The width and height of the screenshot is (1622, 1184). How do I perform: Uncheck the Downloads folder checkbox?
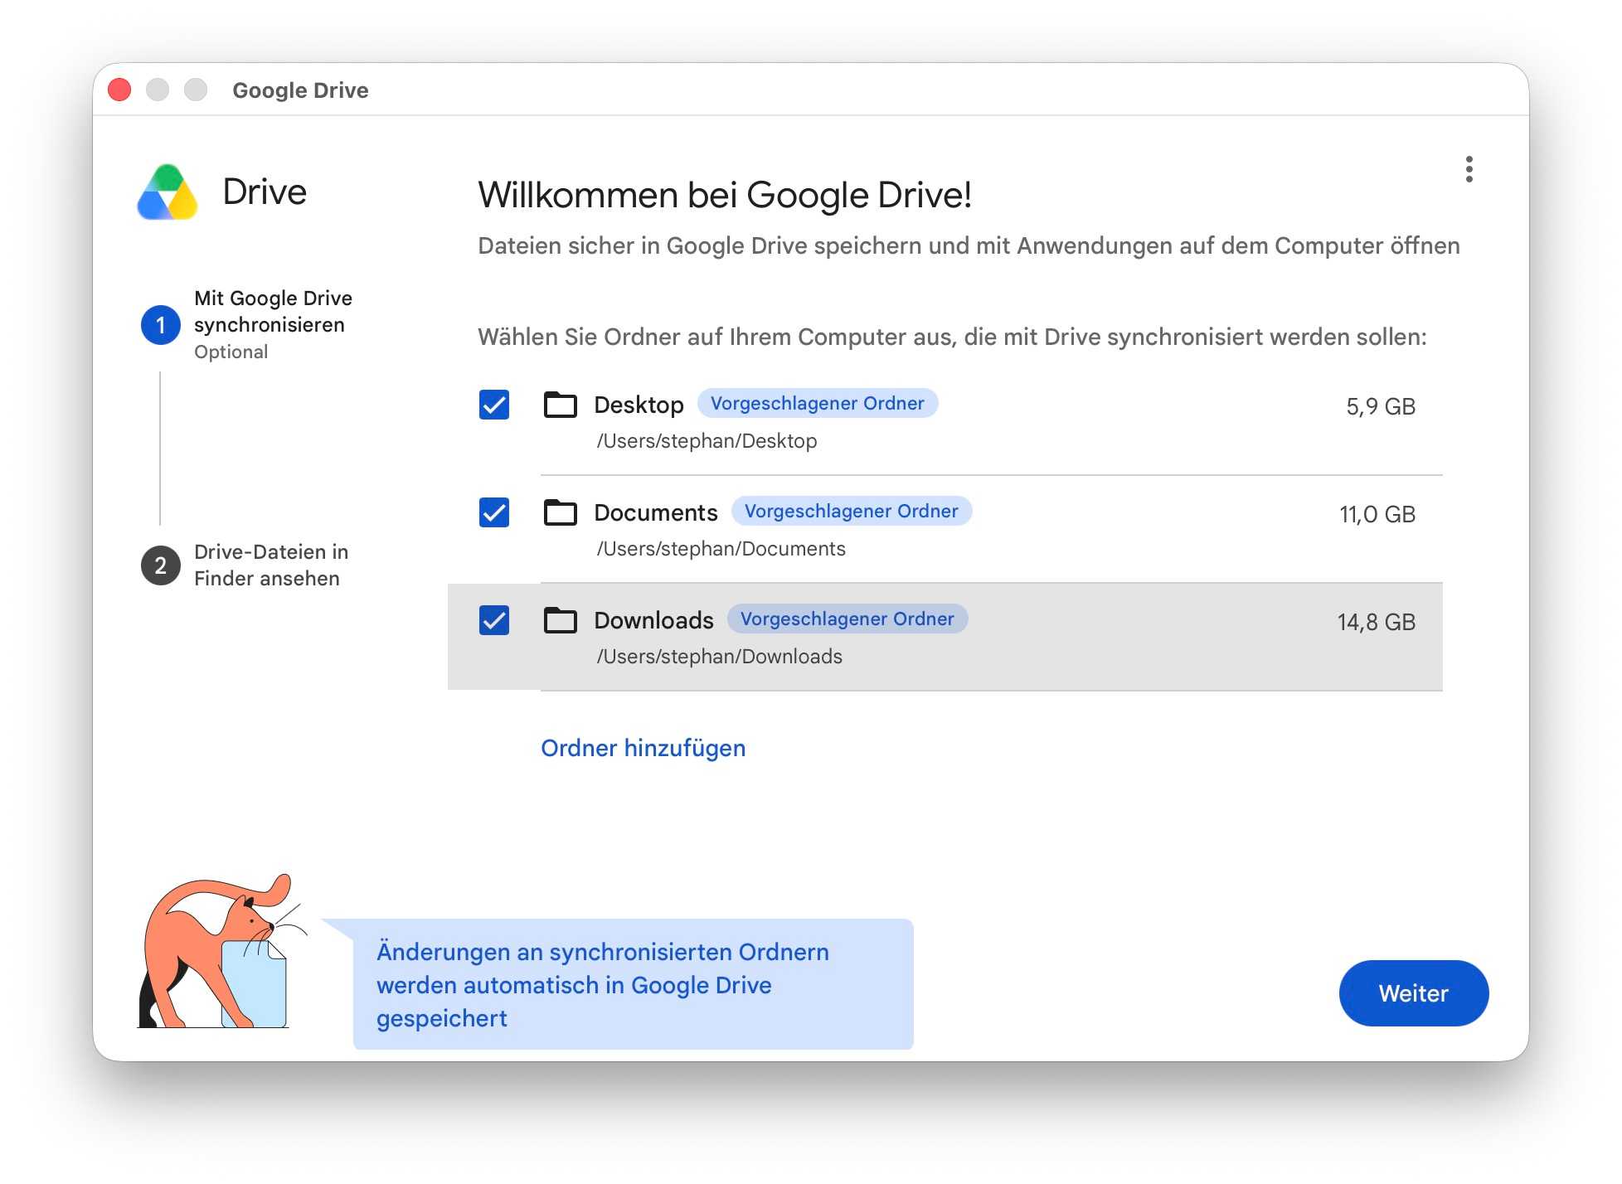[494, 620]
